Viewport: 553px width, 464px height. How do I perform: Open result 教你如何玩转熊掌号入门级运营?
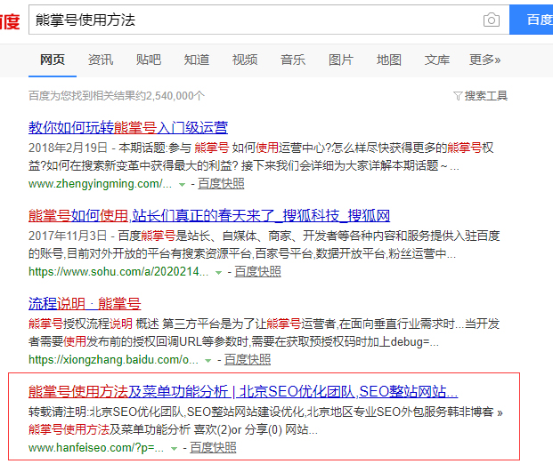pyautogui.click(x=128, y=127)
